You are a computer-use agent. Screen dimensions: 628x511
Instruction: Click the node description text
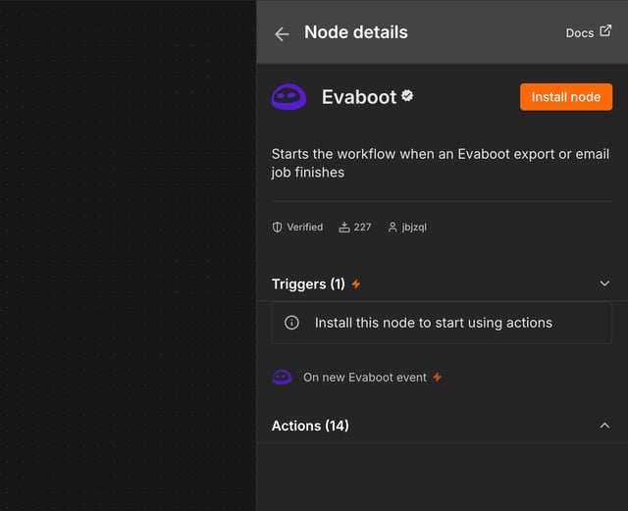pyautogui.click(x=441, y=163)
